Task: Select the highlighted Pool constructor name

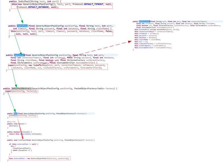Action: [15, 114]
